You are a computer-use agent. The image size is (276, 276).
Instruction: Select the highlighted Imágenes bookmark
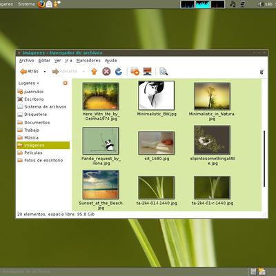click(43, 145)
